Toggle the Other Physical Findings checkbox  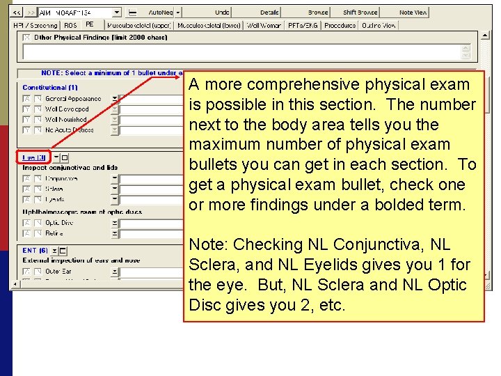tap(26, 38)
